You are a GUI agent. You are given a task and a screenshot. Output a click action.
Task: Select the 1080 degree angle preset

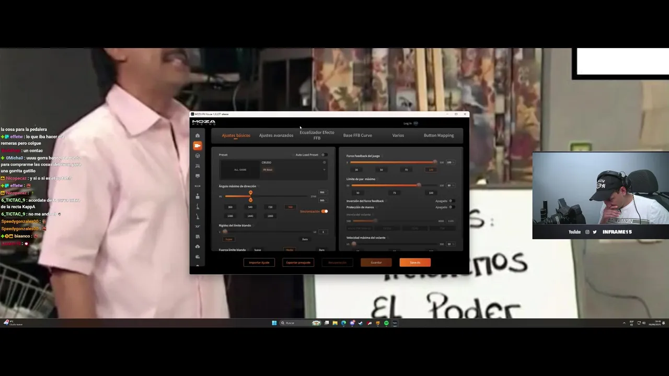(x=230, y=216)
